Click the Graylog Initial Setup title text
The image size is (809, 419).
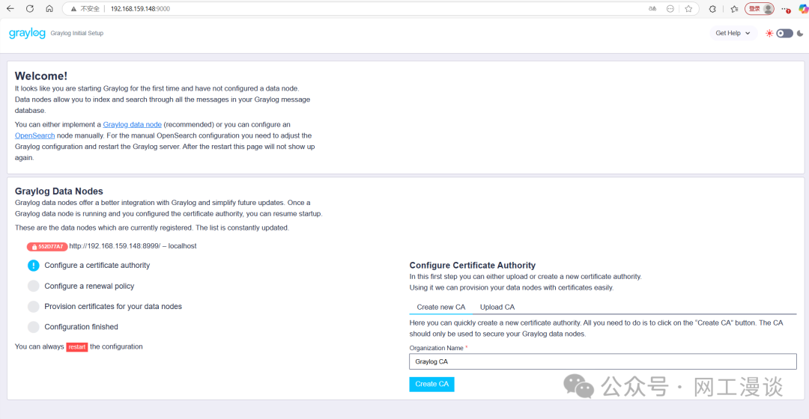tap(77, 33)
